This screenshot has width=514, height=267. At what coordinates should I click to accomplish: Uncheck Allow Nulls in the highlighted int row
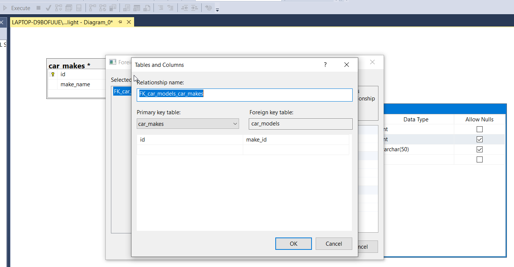480,139
